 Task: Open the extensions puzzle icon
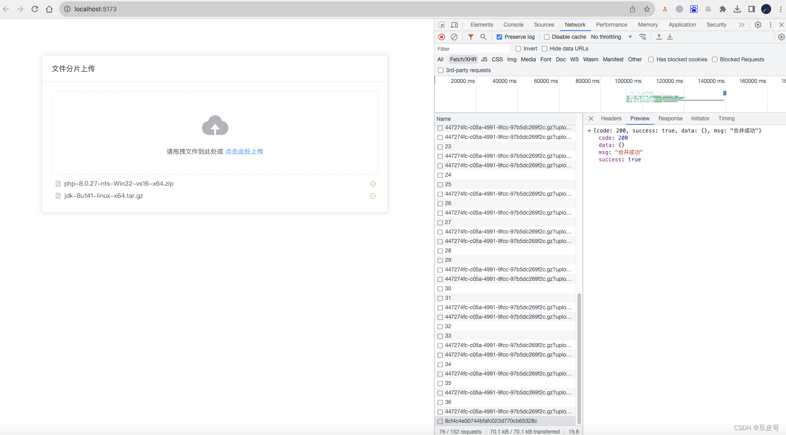pyautogui.click(x=723, y=9)
